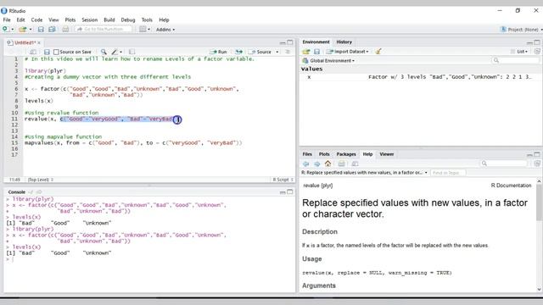Image resolution: width=543 pixels, height=305 pixels.
Task: Click the Find in Topic field
Action: tap(448, 173)
